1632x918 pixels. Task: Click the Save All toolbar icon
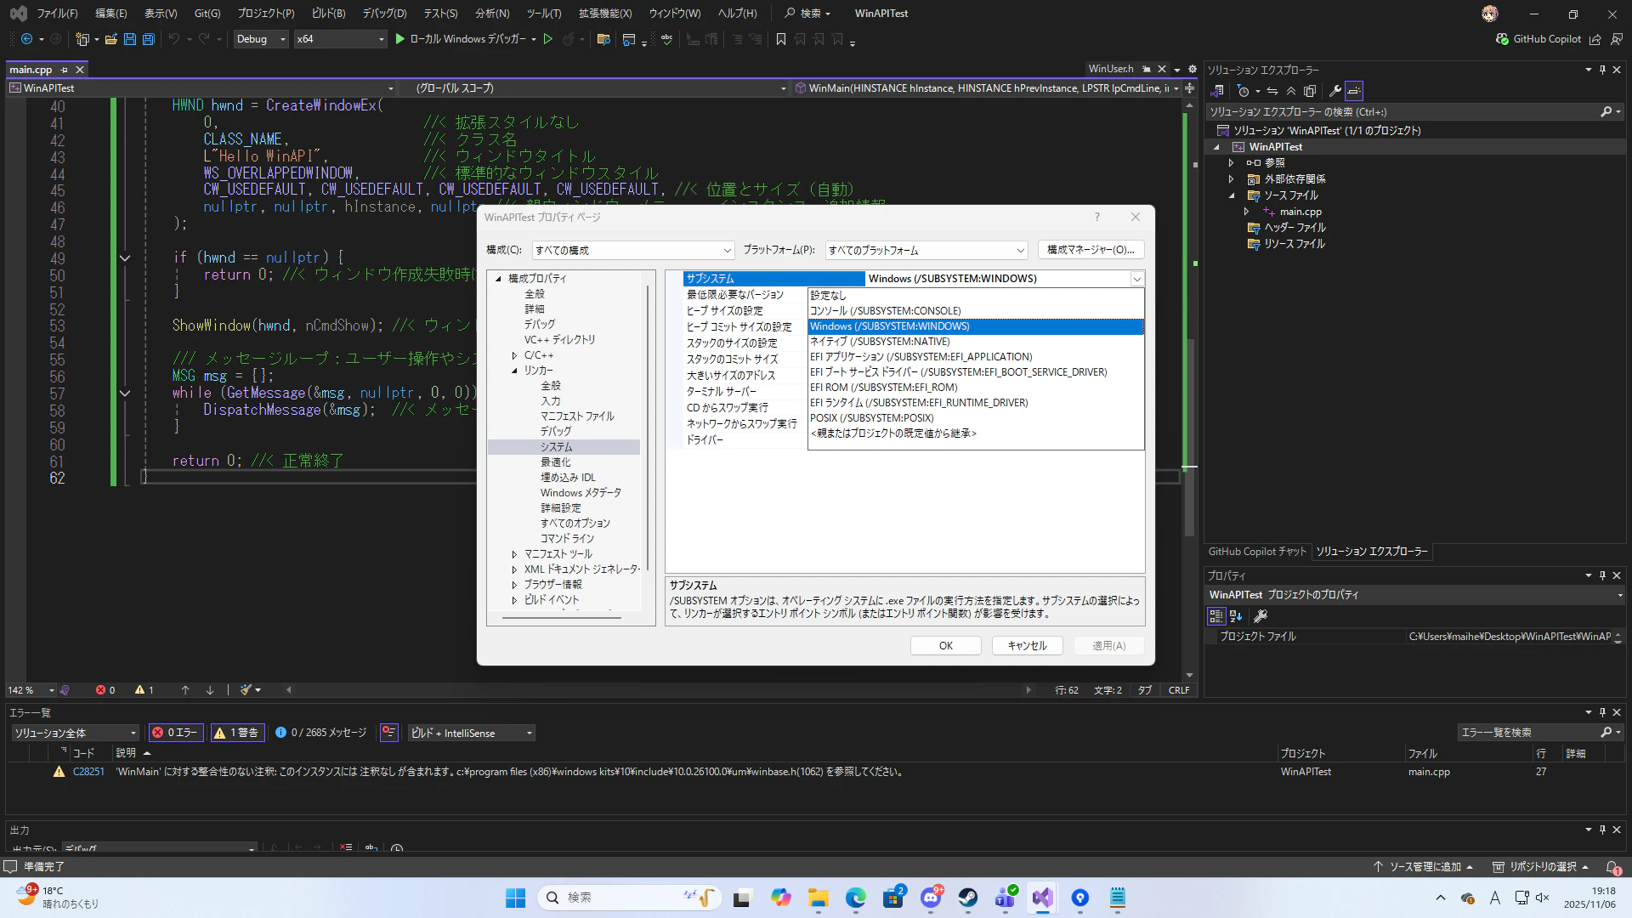149,39
